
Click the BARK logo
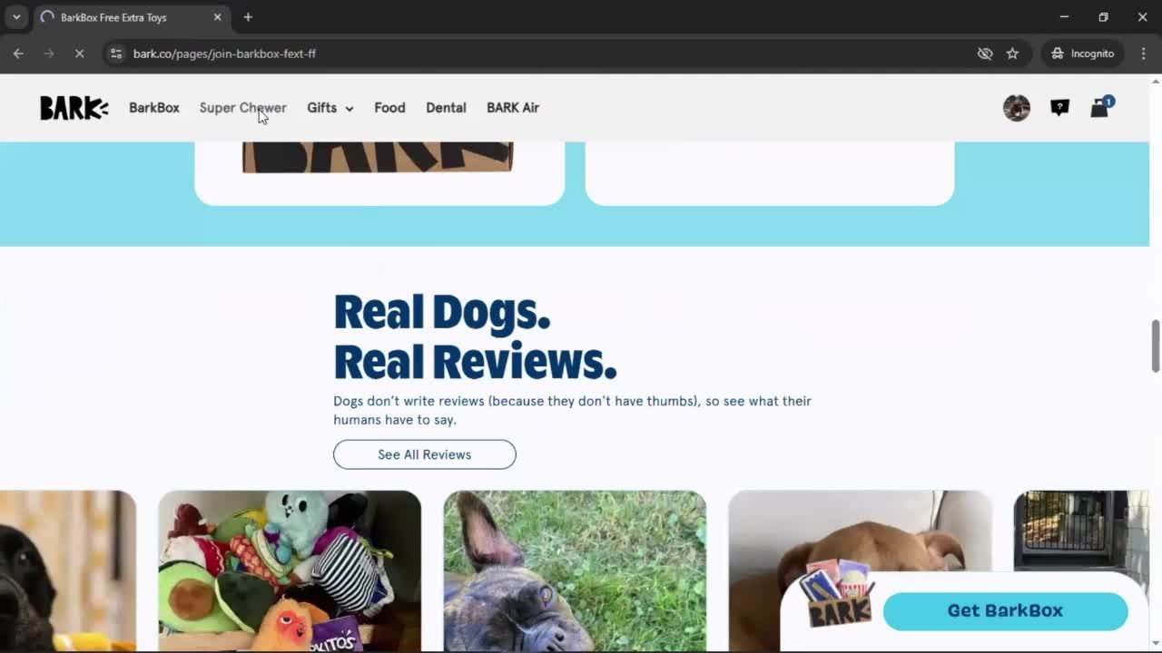(x=74, y=108)
